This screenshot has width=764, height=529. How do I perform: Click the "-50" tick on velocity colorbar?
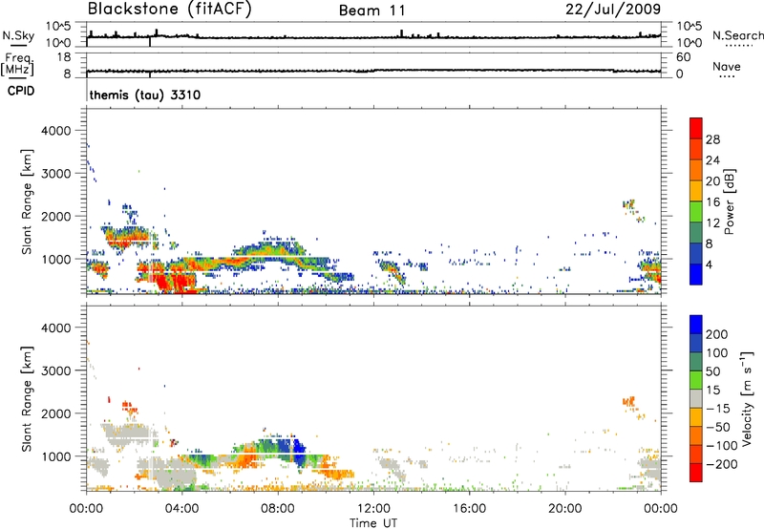[x=718, y=427]
